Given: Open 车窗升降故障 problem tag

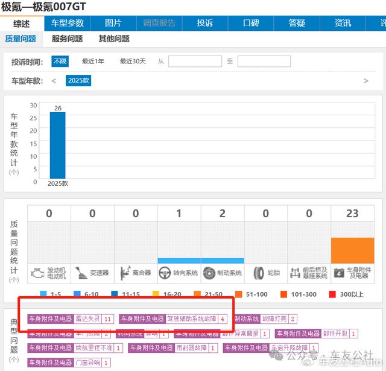Looking at the screenshot, I should coord(271,348).
